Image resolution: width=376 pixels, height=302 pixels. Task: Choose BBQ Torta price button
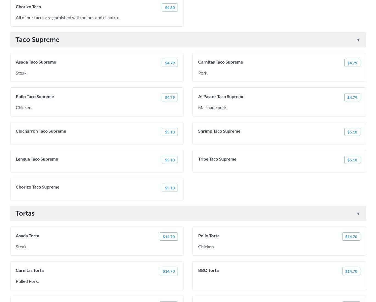pyautogui.click(x=351, y=271)
